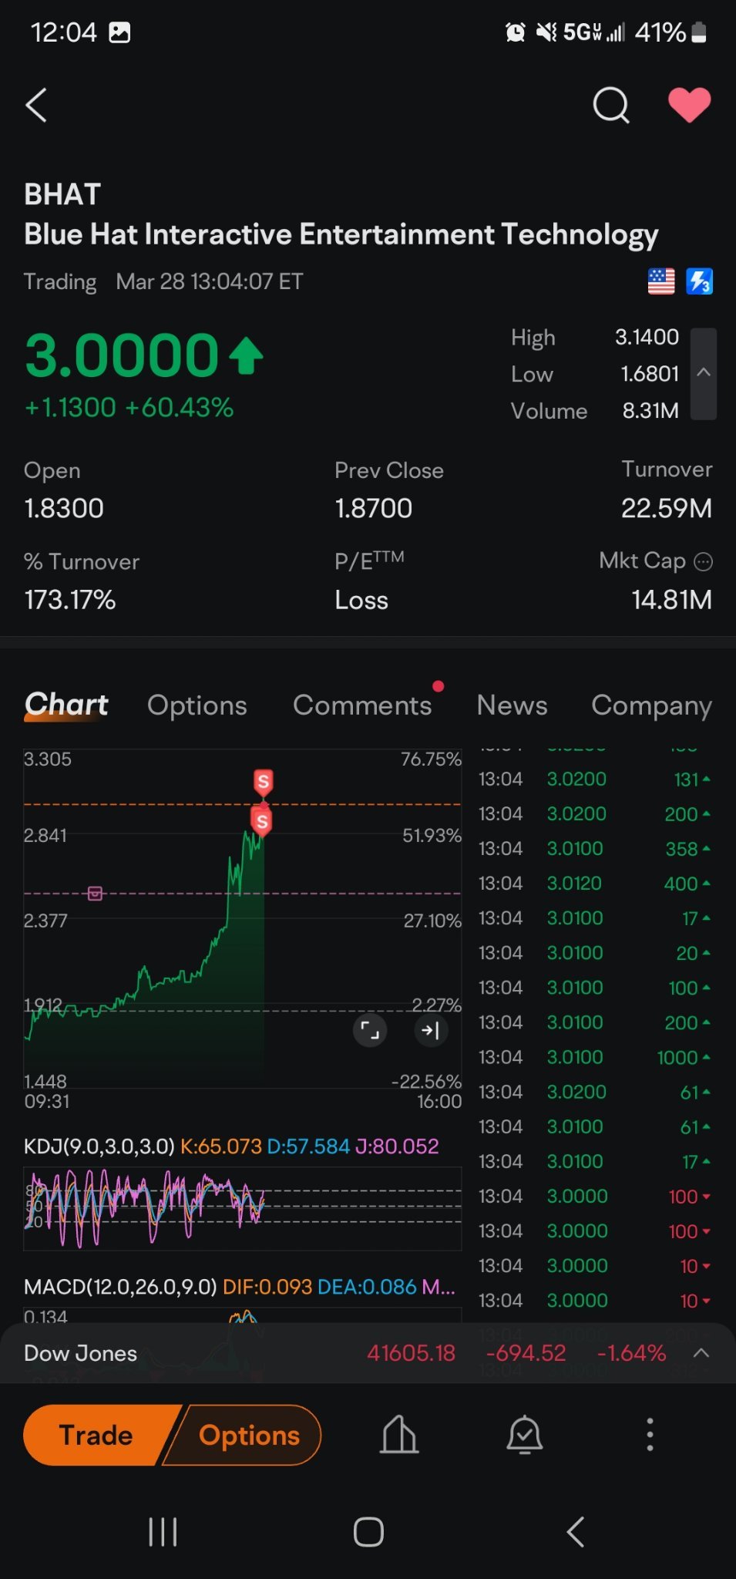Tap the % Turnover value 173.17%

point(70,600)
